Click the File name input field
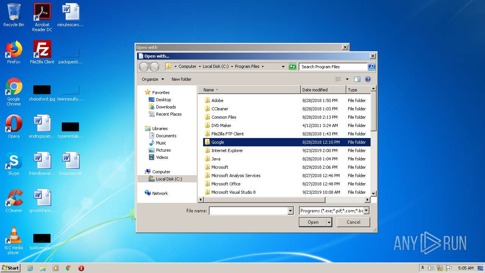Viewport: 485px width, 273px height. pyautogui.click(x=249, y=211)
